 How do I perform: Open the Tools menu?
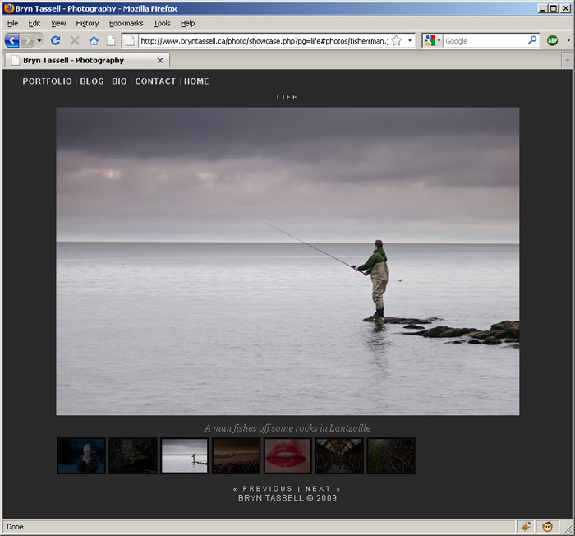162,24
